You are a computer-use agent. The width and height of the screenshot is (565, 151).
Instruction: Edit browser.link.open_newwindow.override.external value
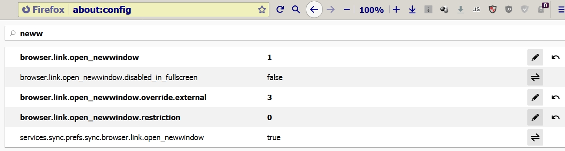coord(535,98)
